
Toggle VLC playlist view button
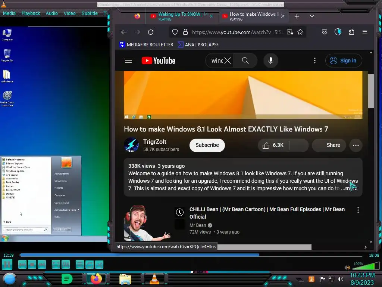point(80,264)
